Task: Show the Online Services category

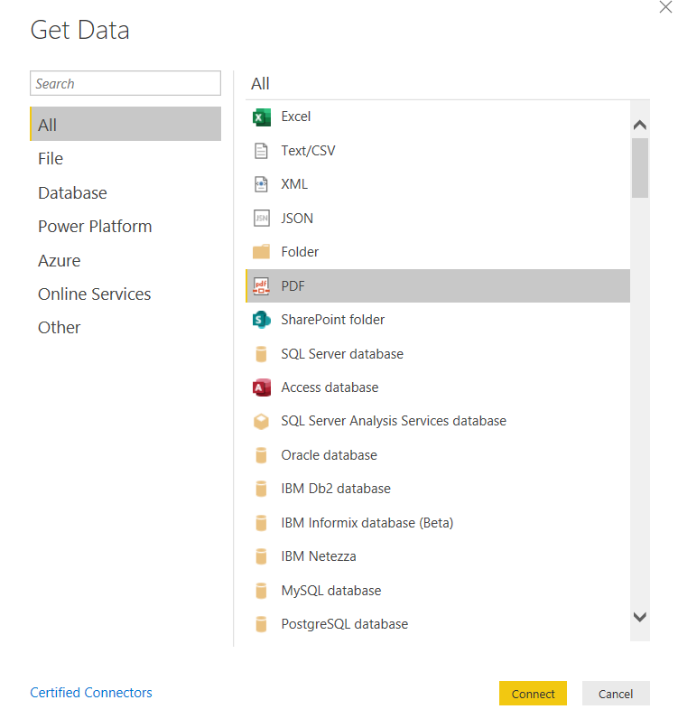Action: coord(94,294)
